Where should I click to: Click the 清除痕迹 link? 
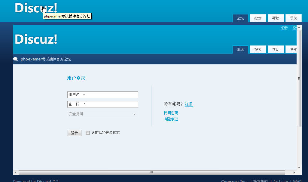(171, 119)
